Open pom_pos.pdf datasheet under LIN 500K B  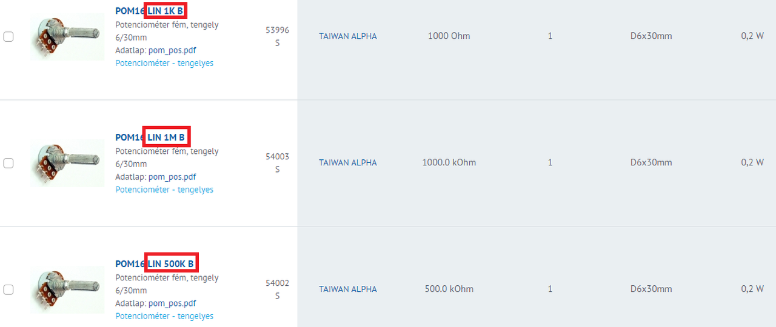(x=172, y=303)
